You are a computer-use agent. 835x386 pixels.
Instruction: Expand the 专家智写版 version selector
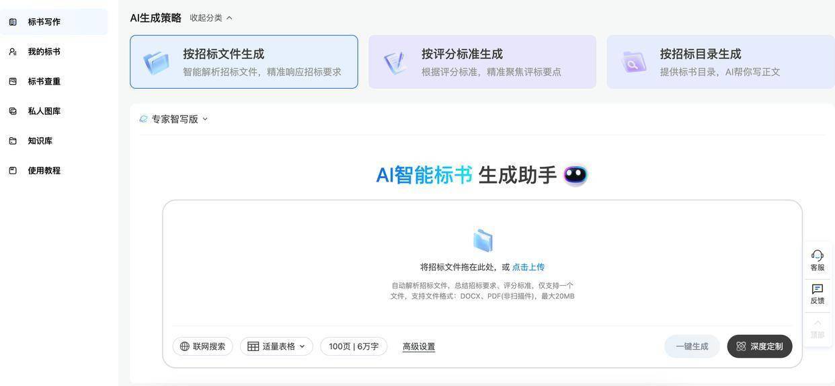coord(174,119)
